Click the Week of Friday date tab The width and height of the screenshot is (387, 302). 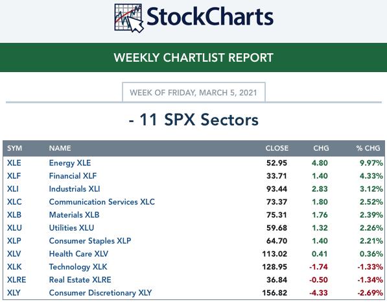(x=194, y=92)
